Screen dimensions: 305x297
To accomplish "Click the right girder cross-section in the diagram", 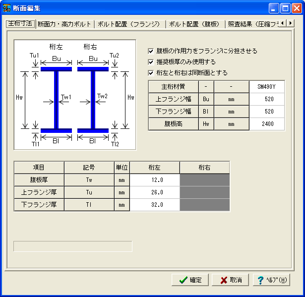I will pos(93,100).
